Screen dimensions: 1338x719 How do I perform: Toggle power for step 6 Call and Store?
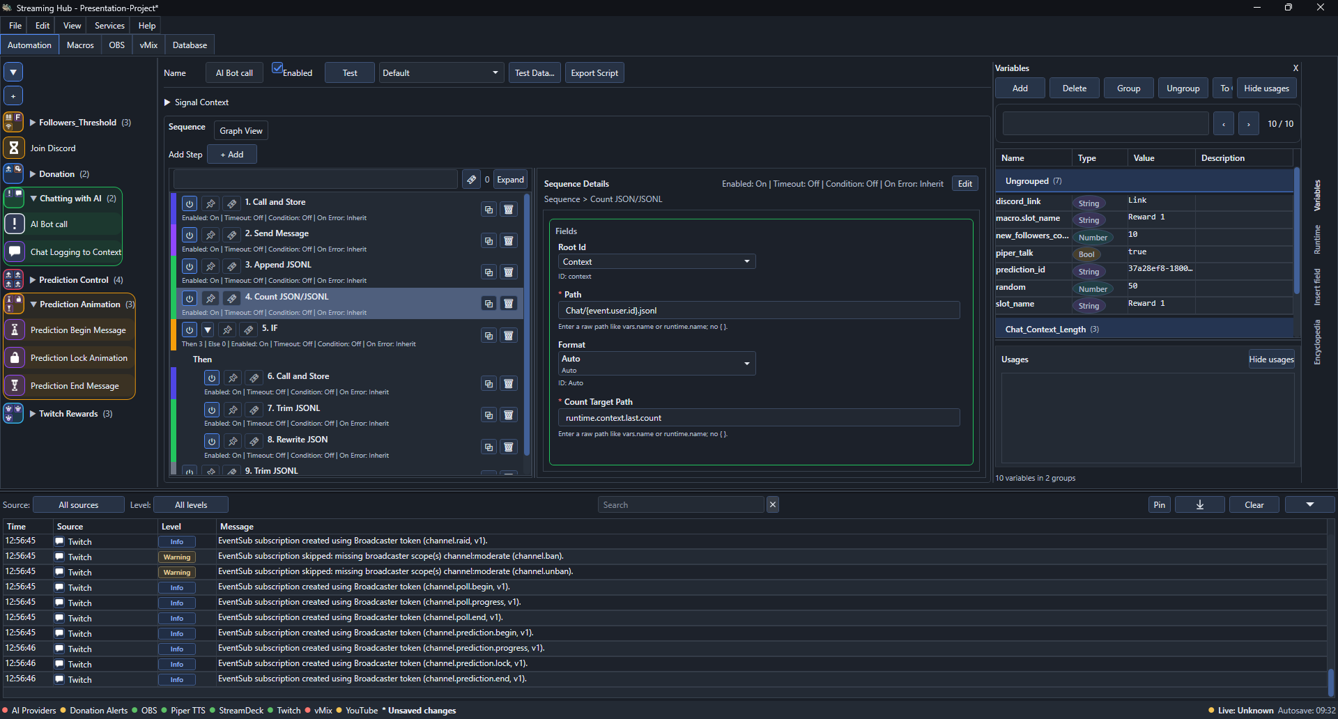point(212,378)
